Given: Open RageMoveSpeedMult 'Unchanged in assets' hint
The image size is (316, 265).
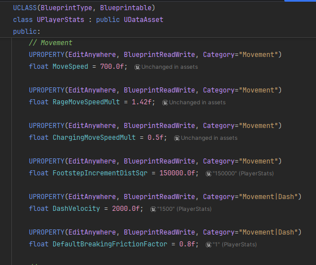Looking at the screenshot, I should pos(197,103).
